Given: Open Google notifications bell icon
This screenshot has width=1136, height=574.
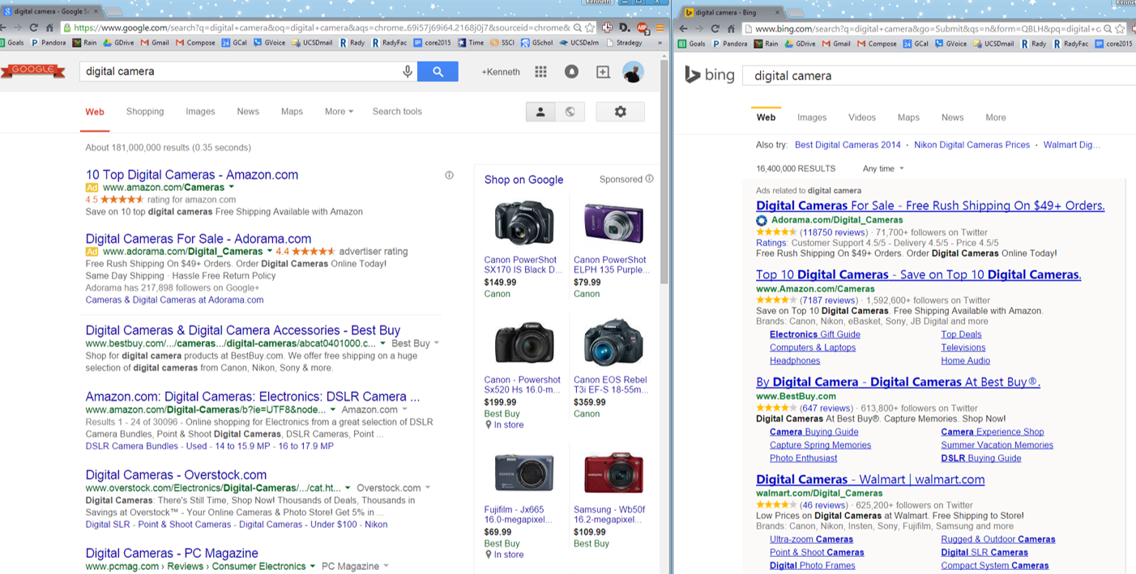Looking at the screenshot, I should (571, 72).
